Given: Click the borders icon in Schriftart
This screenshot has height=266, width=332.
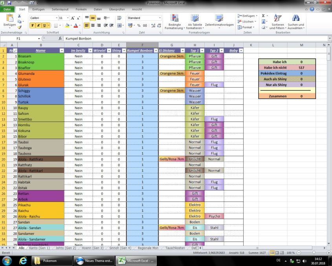Looking at the screenshot, I should click(x=56, y=26).
